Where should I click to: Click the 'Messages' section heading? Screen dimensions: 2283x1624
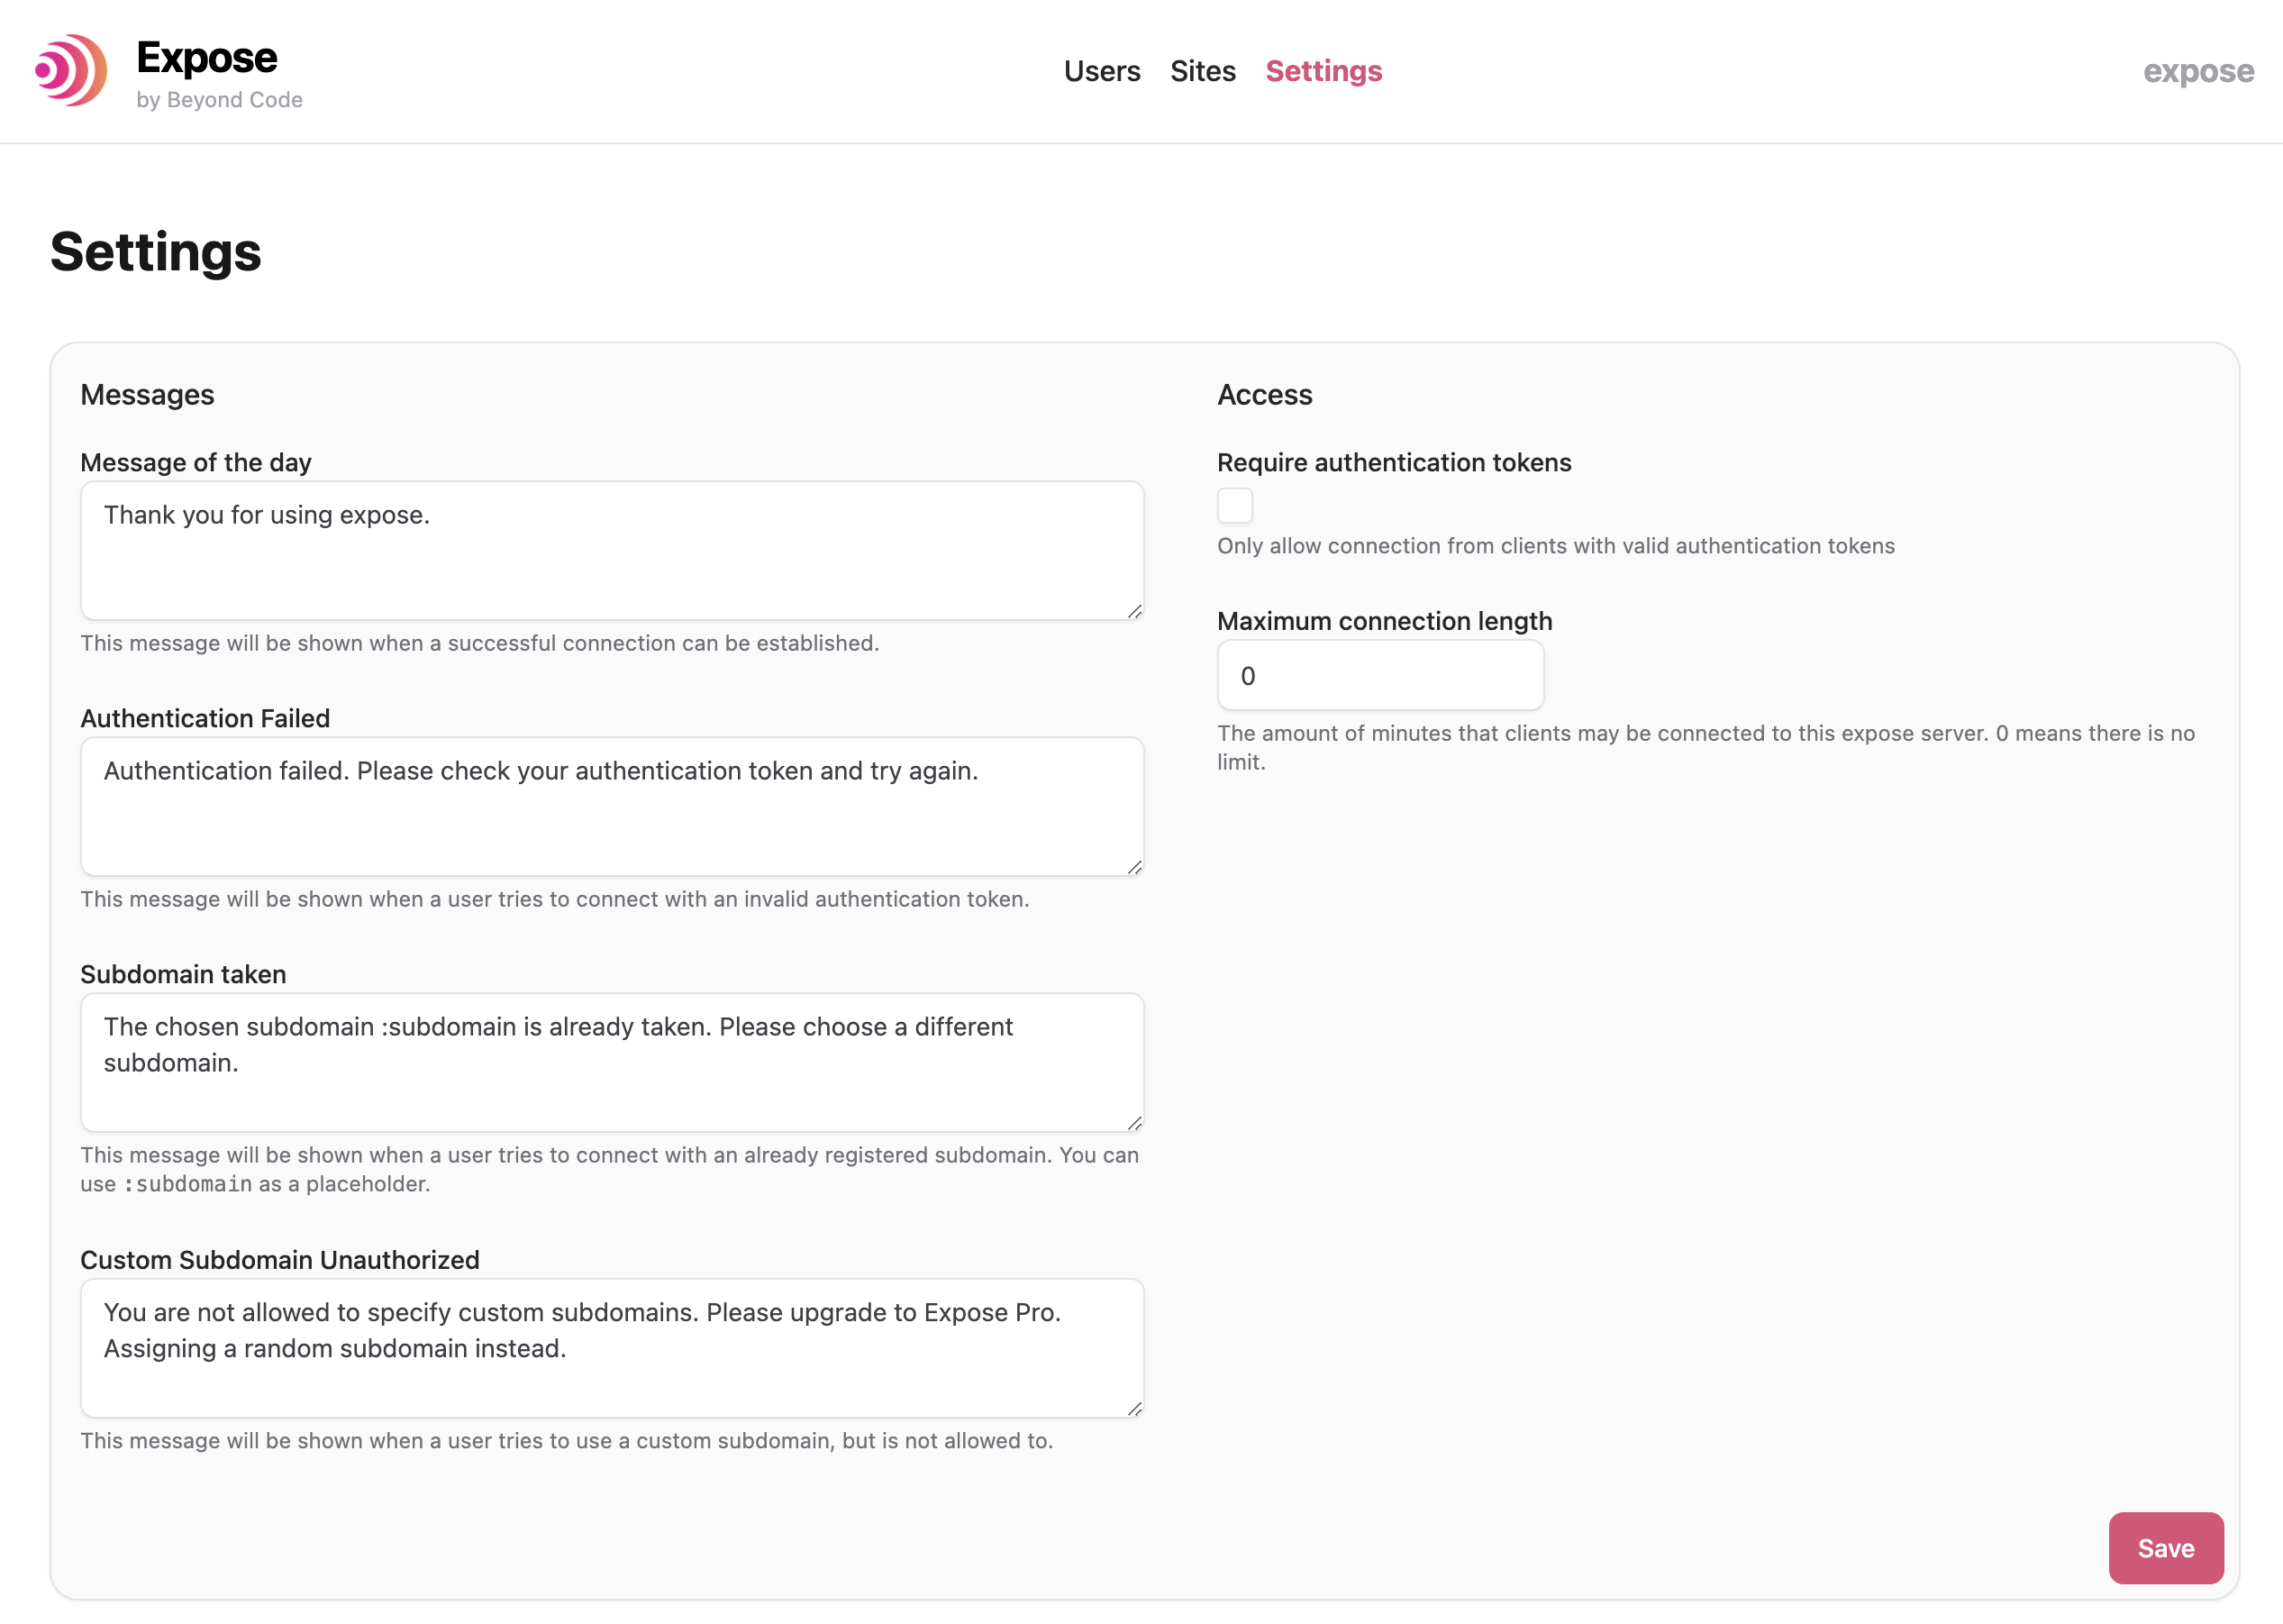coord(147,395)
